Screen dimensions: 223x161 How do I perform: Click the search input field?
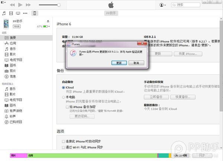(185, 5)
